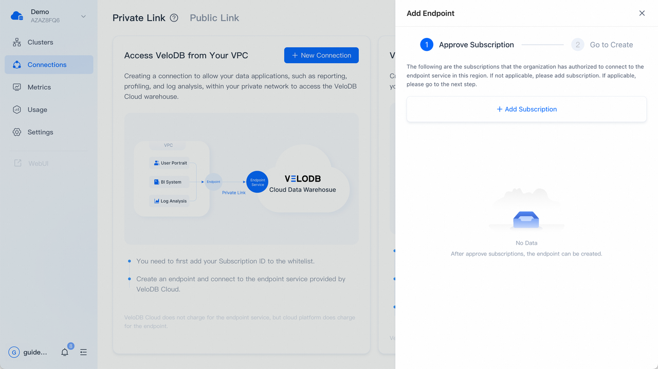This screenshot has height=369, width=658.
Task: Click the New Connection button
Action: pyautogui.click(x=321, y=55)
